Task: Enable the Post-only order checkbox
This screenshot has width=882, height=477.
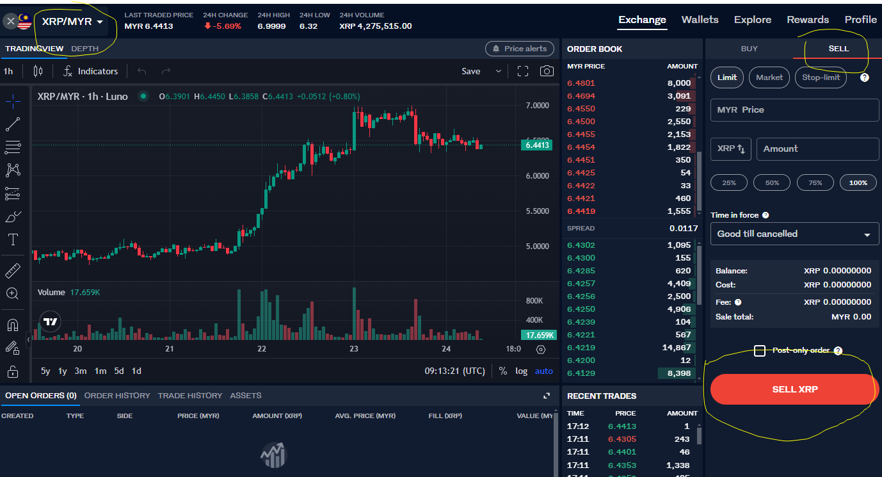Action: tap(760, 351)
